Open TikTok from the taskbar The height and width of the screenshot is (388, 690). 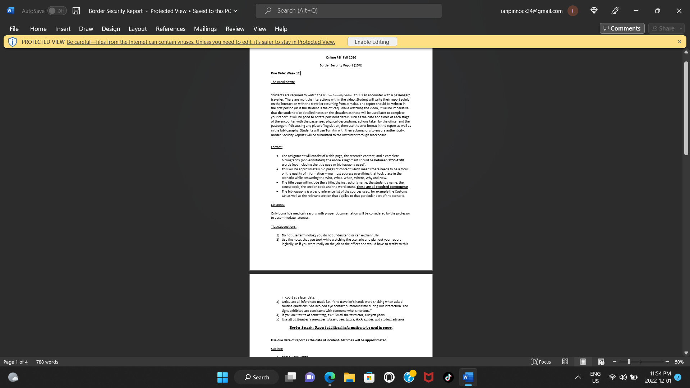448,377
